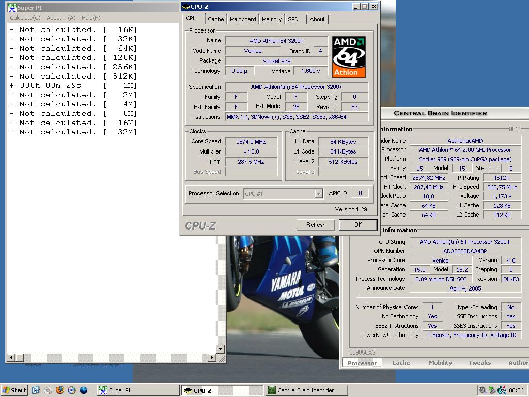This screenshot has height=397, width=529.
Task: Click the Revision DH-E3 value
Action: point(511,279)
